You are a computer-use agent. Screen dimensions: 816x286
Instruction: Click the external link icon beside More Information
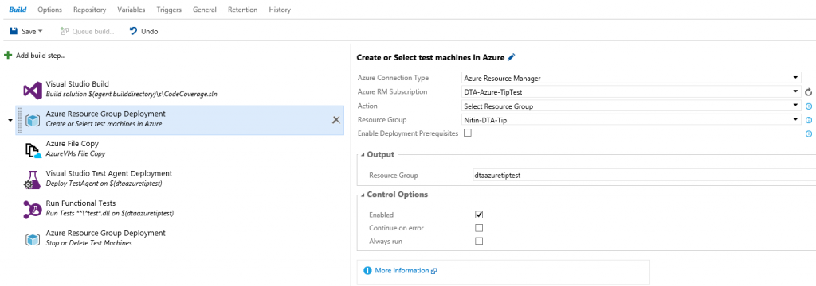(x=433, y=271)
